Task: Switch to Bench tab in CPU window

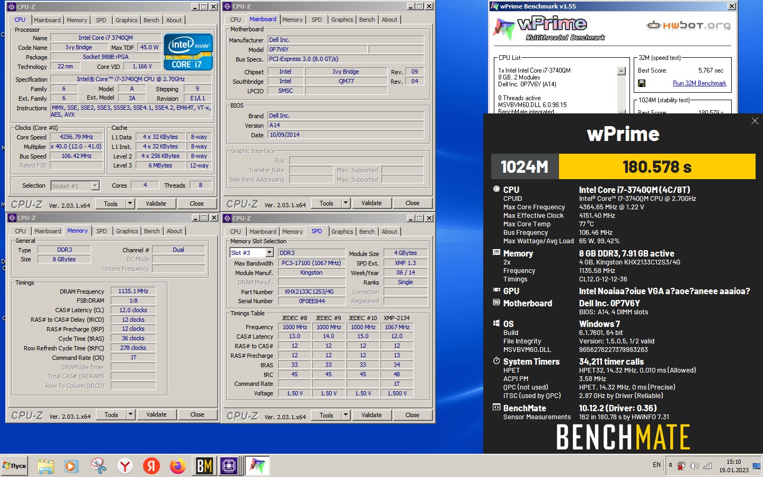Action: [151, 20]
